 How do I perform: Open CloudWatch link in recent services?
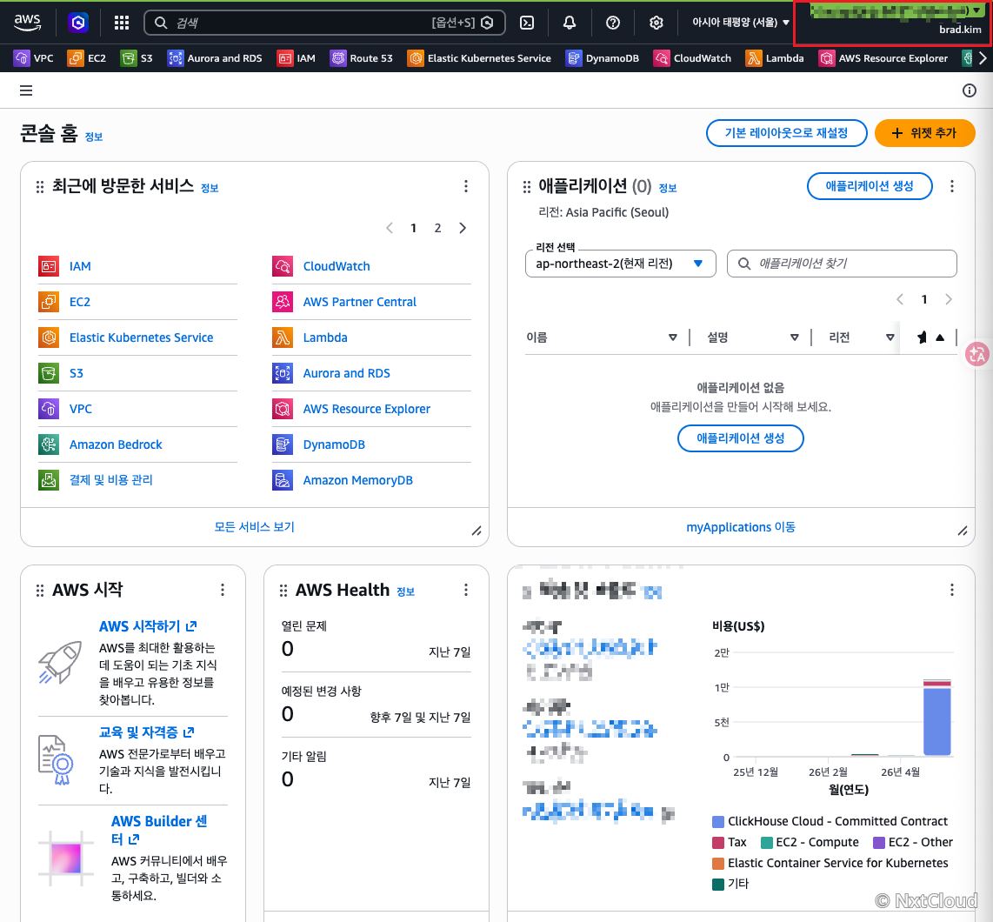coord(337,266)
